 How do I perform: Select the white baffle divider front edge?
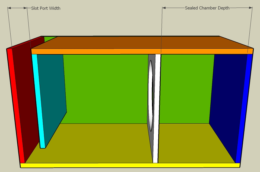coord(157,108)
